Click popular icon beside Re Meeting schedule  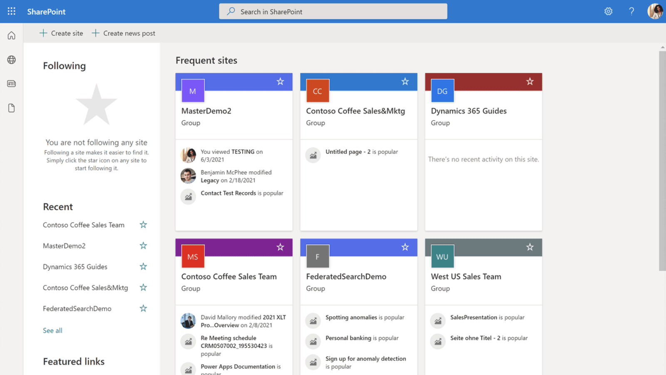[188, 342]
